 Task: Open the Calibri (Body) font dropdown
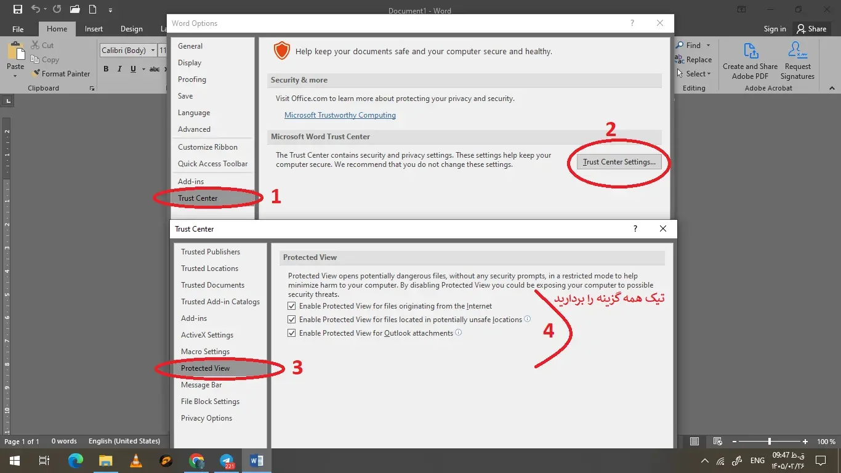tap(153, 51)
